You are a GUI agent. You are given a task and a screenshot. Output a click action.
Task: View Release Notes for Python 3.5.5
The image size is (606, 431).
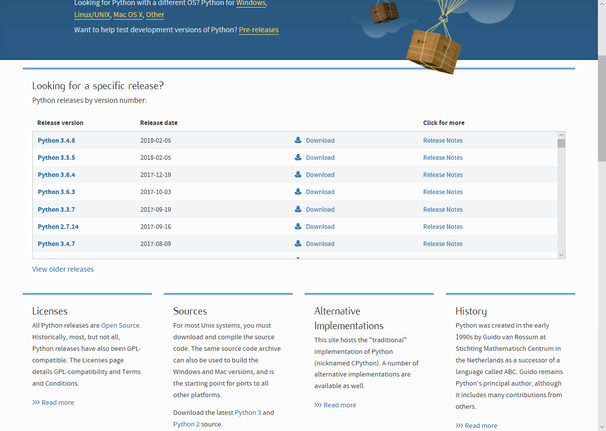443,158
